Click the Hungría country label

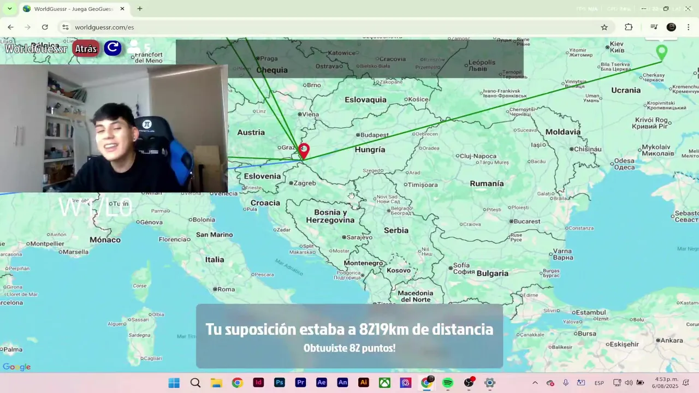(370, 150)
